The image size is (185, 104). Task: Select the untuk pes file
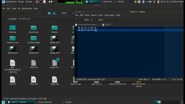(x=34, y=80)
